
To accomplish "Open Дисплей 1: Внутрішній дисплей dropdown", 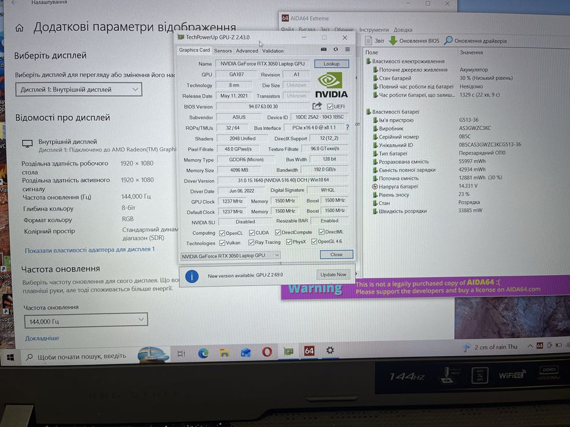I will (79, 89).
